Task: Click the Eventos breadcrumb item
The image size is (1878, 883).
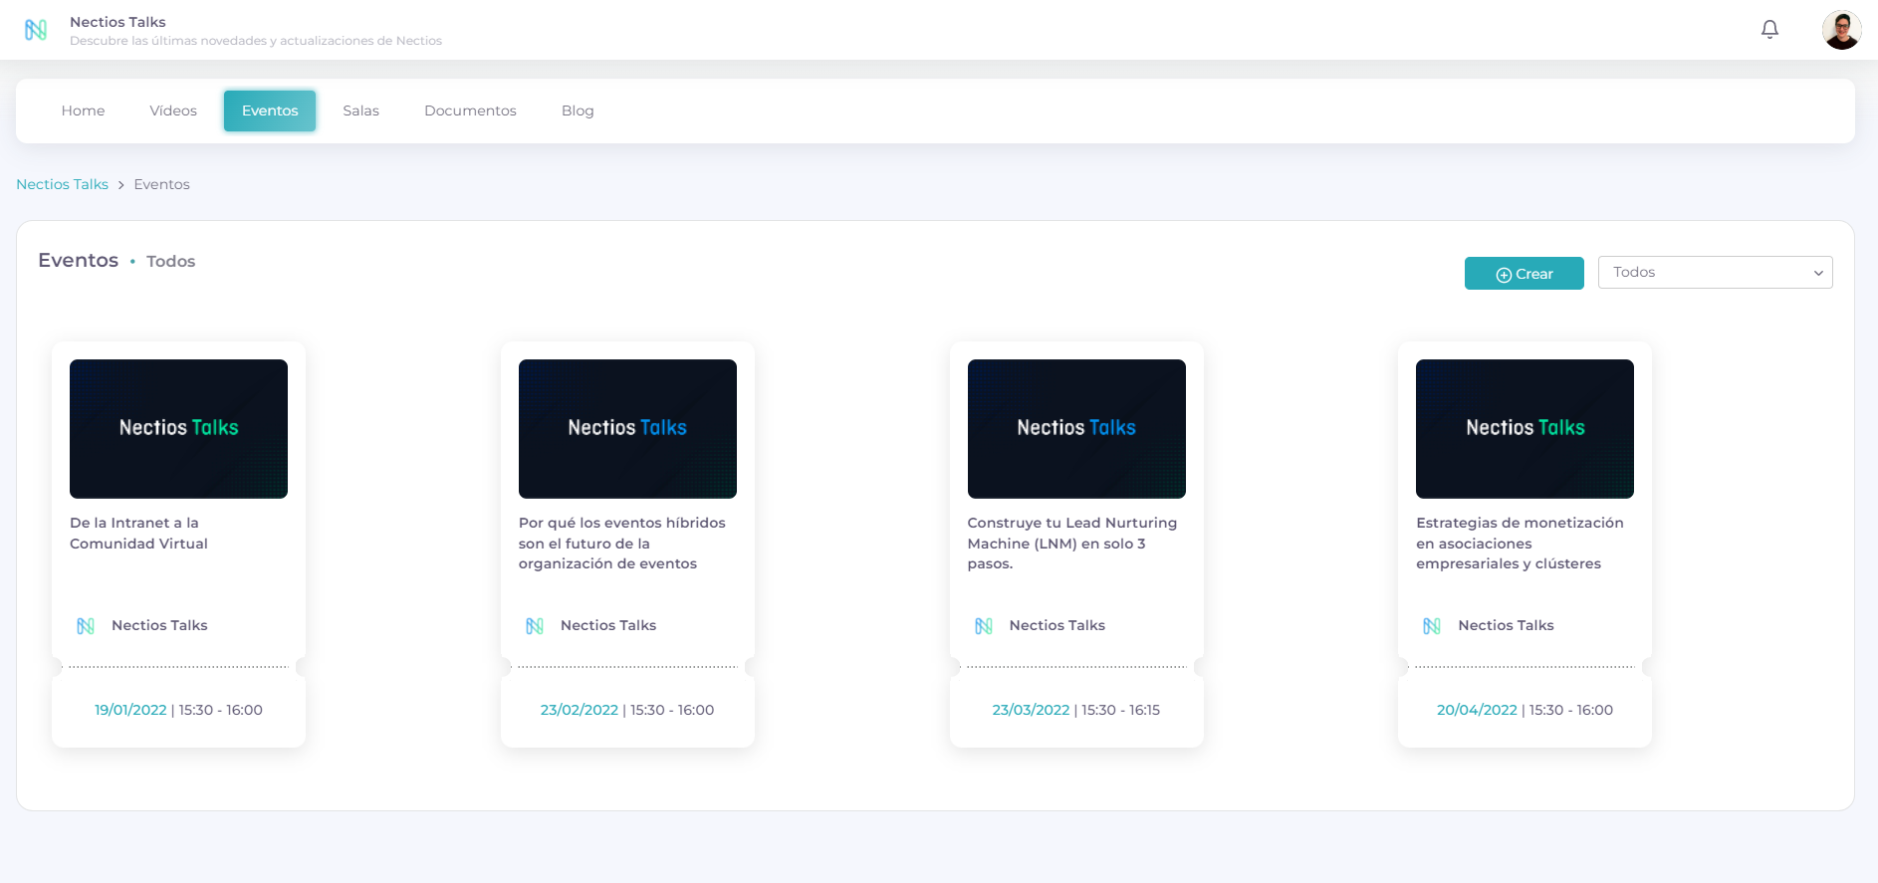Action: click(161, 184)
